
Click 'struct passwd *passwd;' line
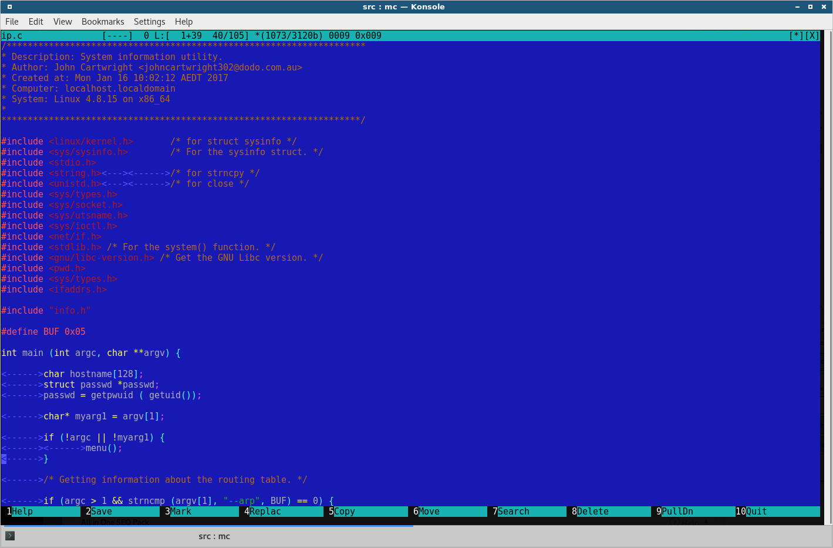point(102,385)
